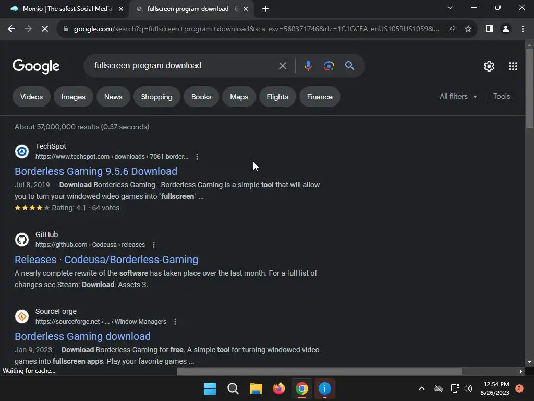Image resolution: width=534 pixels, height=401 pixels.
Task: Open the clock showing 12:54 PM
Action: point(495,388)
